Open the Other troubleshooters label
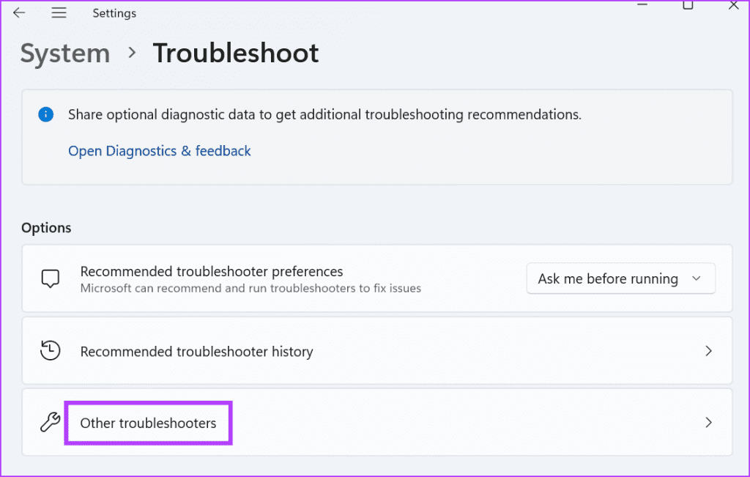 149,423
